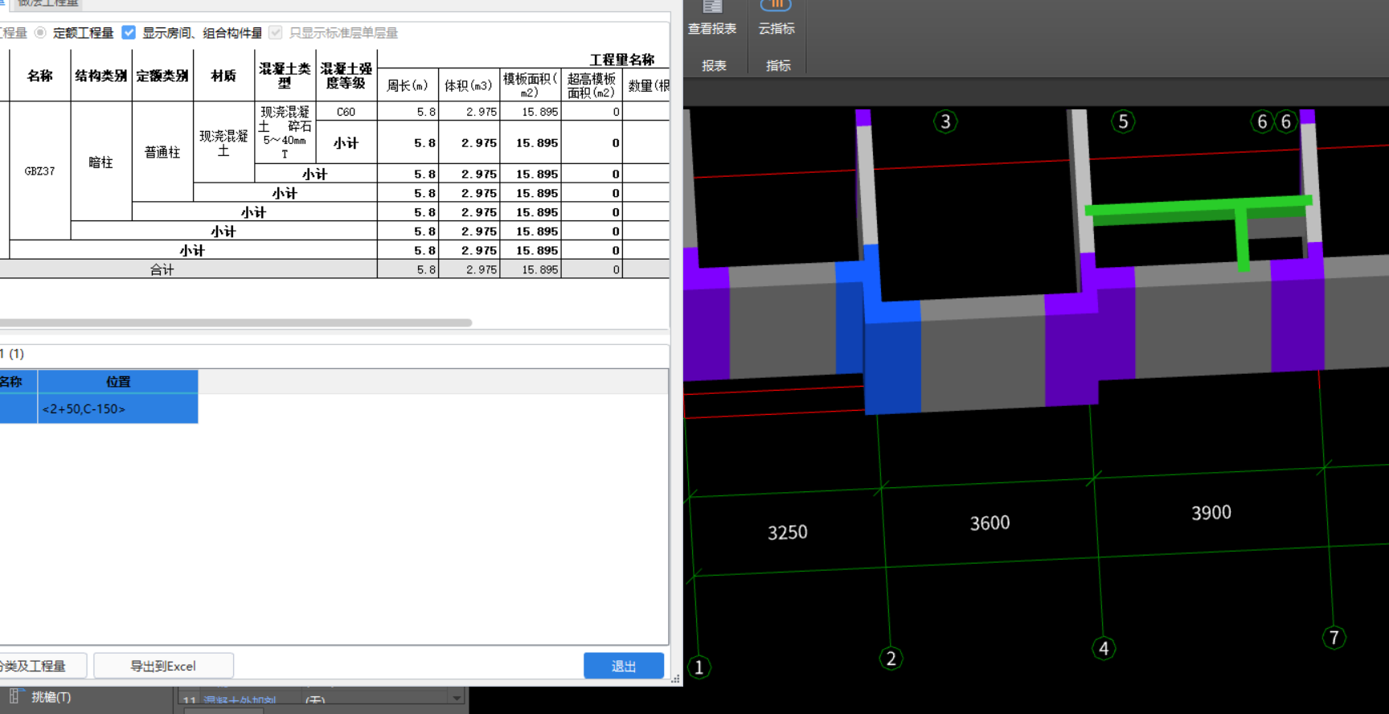The height and width of the screenshot is (714, 1389).
Task: Click the 3250 dimension label
Action: coord(788,532)
